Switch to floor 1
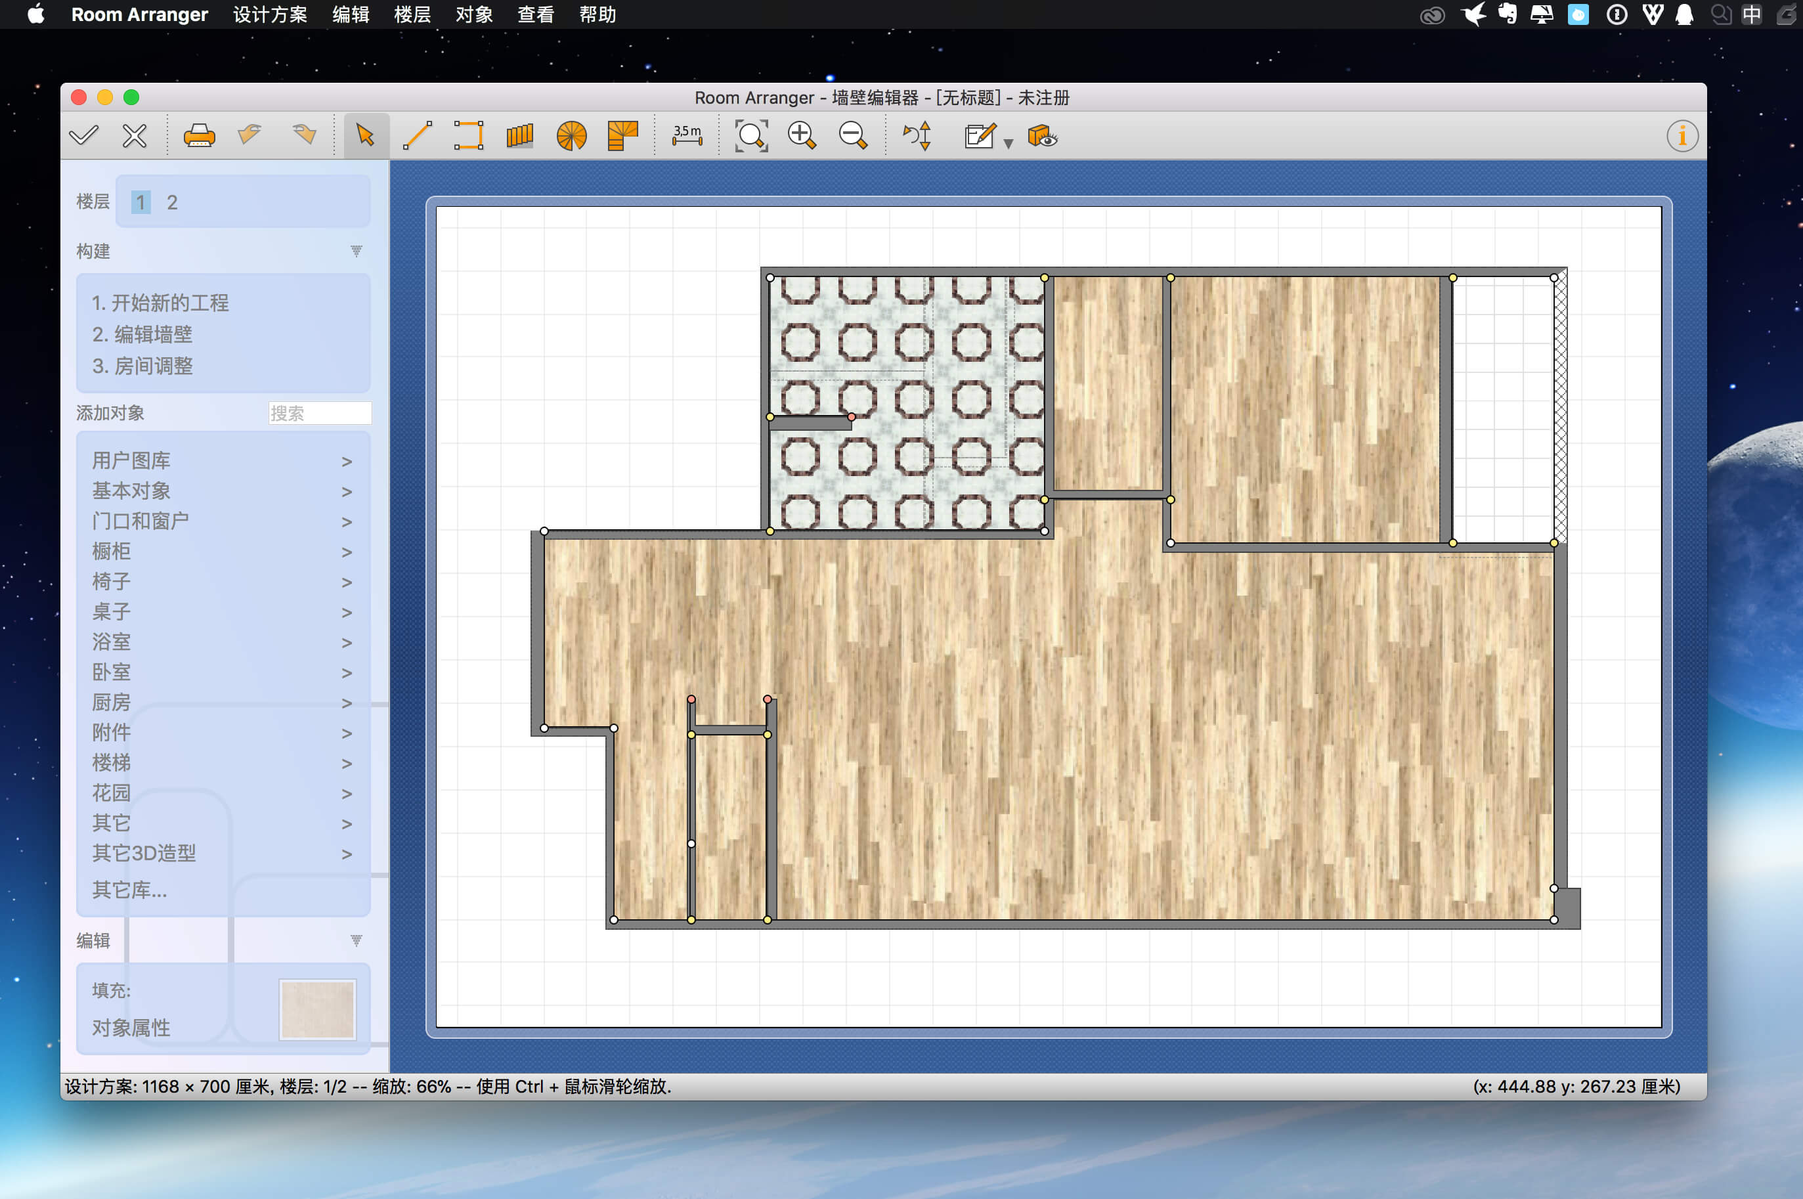This screenshot has height=1199, width=1803. click(x=141, y=202)
